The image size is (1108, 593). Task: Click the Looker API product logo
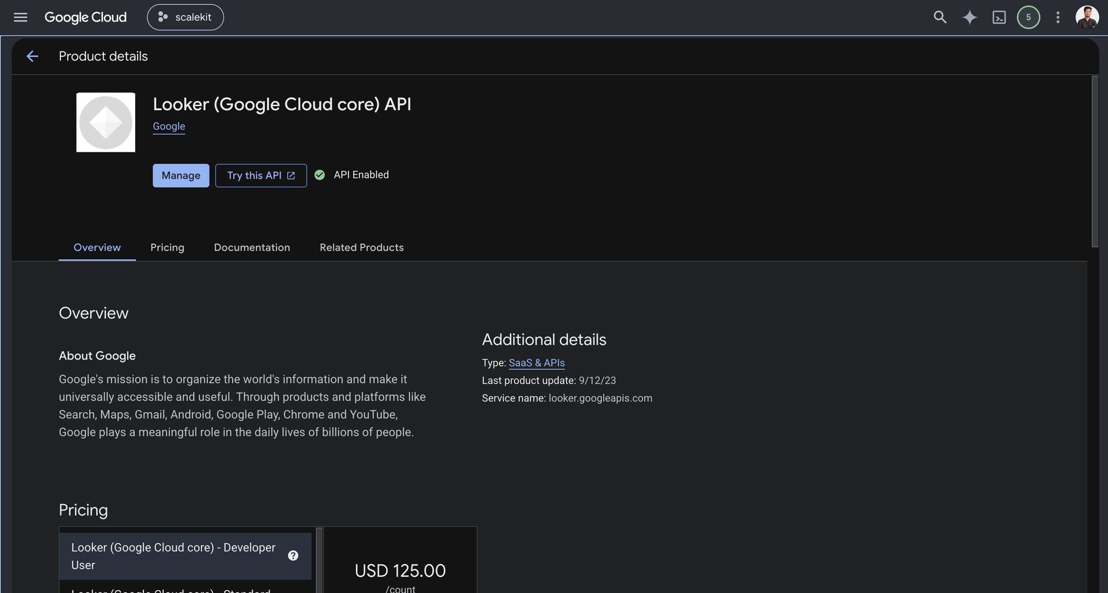pos(106,122)
